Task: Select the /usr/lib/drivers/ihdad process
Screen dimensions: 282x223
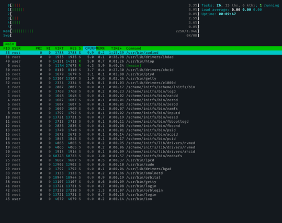Action: (141, 57)
